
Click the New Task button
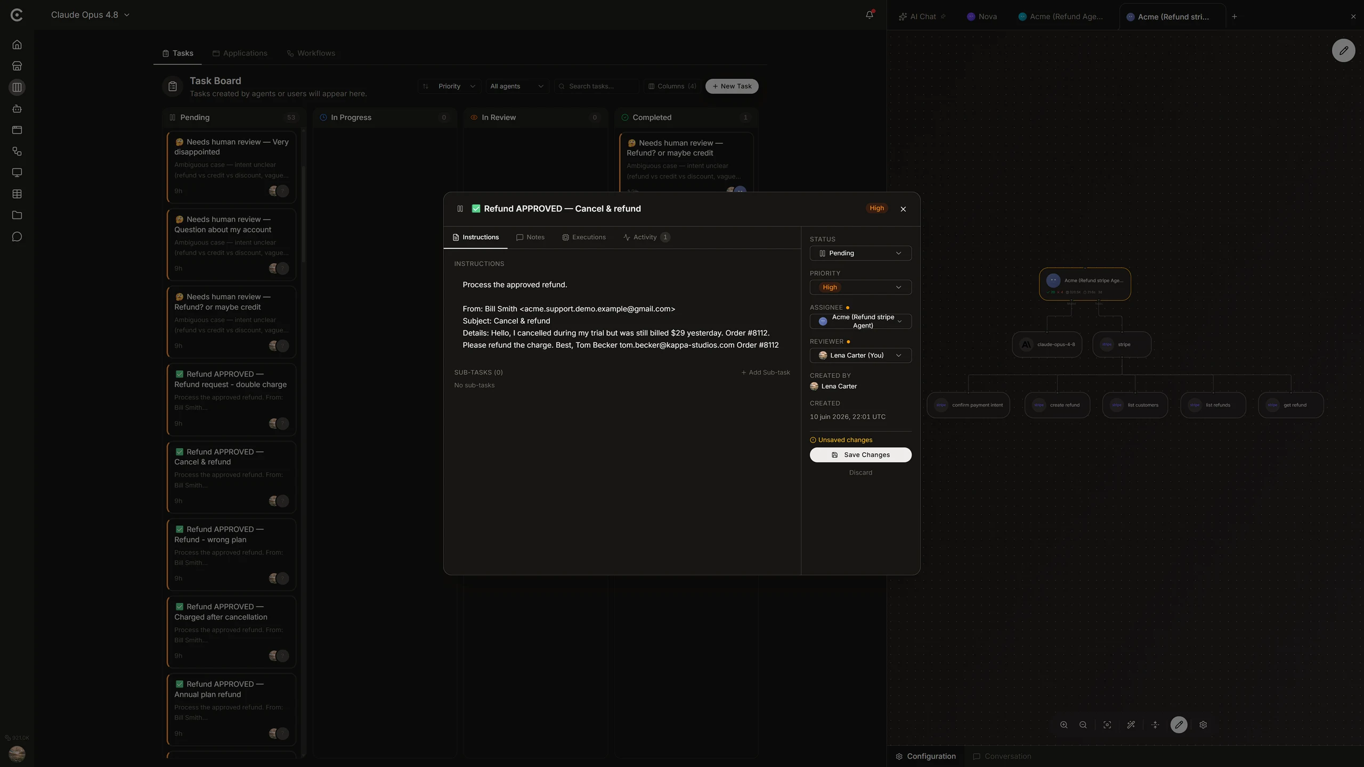(x=732, y=86)
